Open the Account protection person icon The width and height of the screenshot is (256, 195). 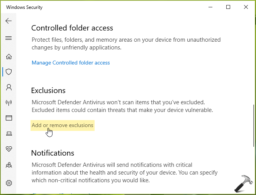click(8, 87)
